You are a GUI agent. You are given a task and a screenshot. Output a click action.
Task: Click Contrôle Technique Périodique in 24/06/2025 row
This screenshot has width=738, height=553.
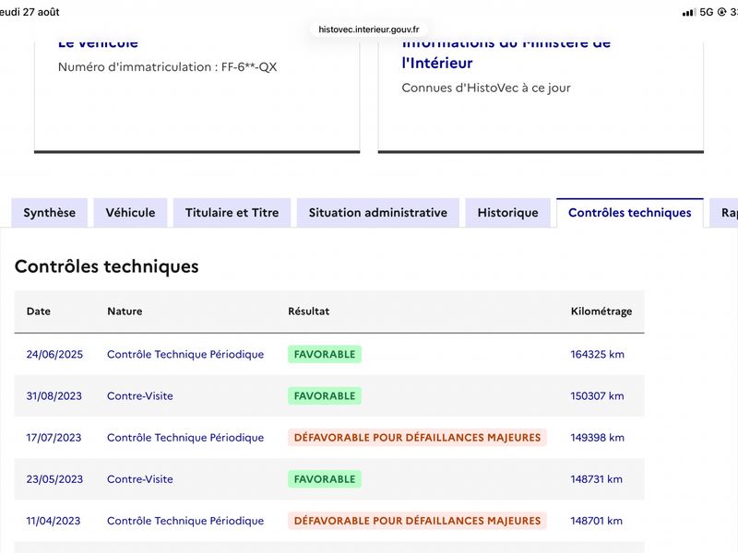click(185, 354)
